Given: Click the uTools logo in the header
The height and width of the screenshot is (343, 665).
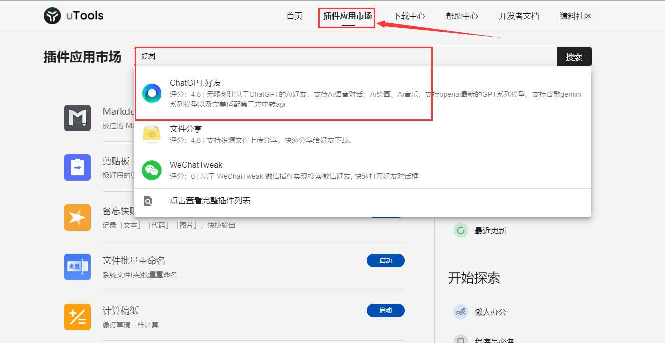Looking at the screenshot, I should click(x=73, y=16).
